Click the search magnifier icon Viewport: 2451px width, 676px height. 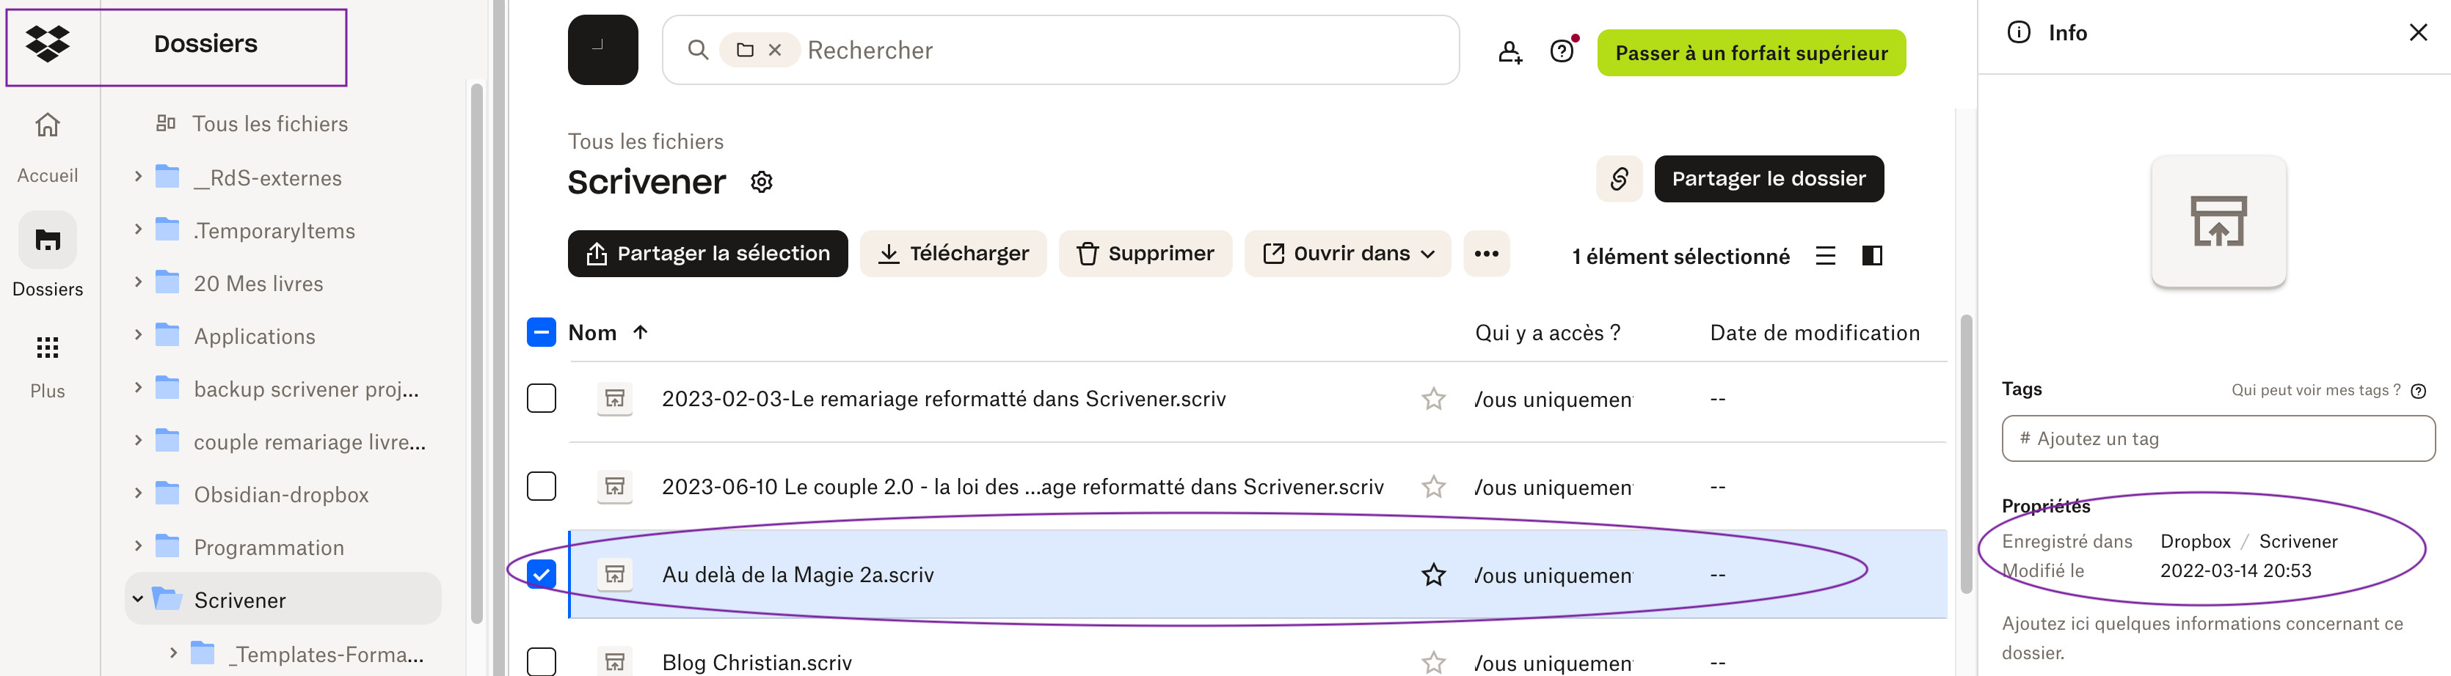[x=697, y=49]
